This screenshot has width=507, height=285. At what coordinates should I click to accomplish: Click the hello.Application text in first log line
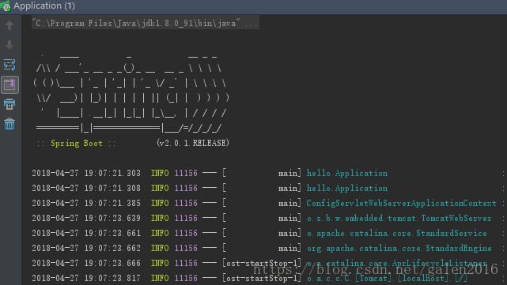pos(347,174)
